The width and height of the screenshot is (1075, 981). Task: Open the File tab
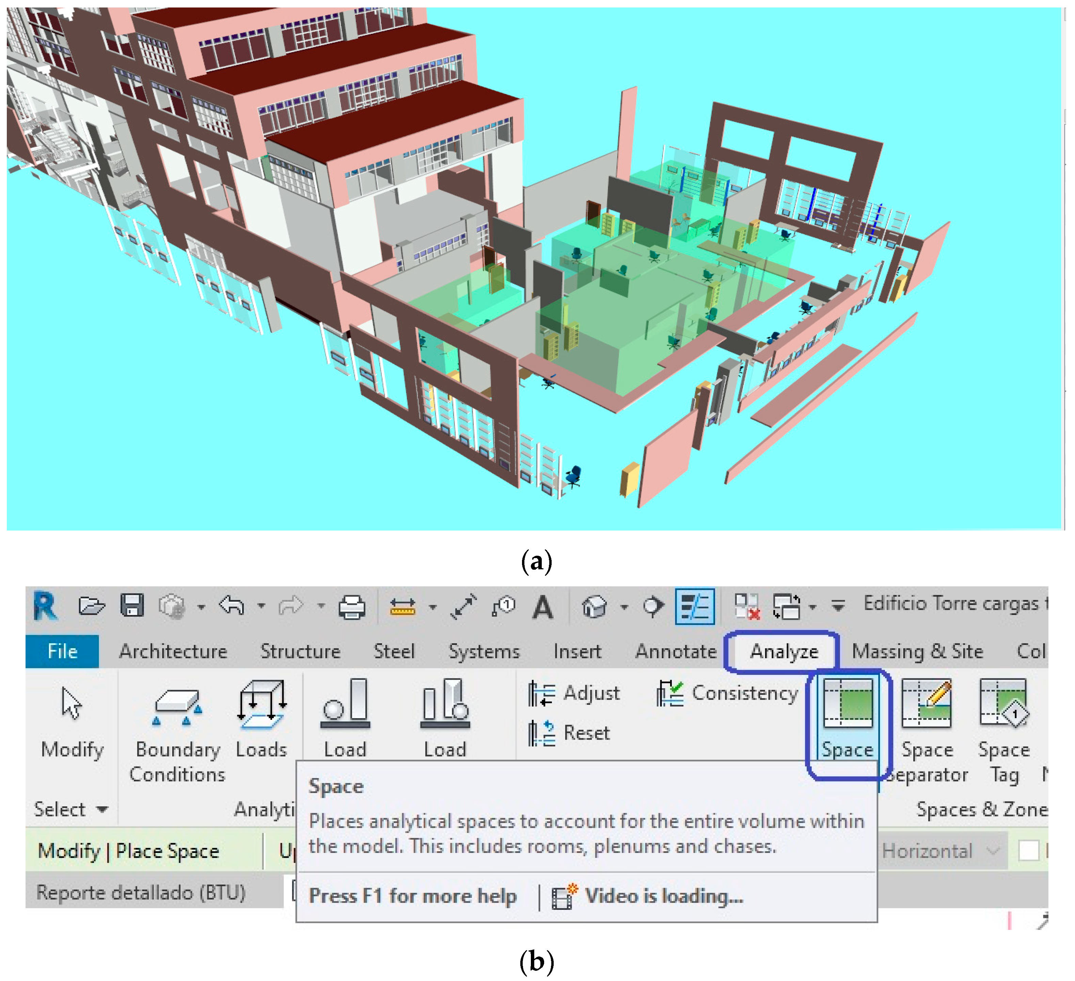click(x=62, y=651)
